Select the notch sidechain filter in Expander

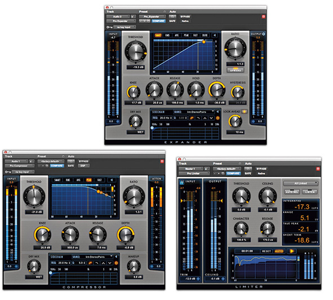211,118
